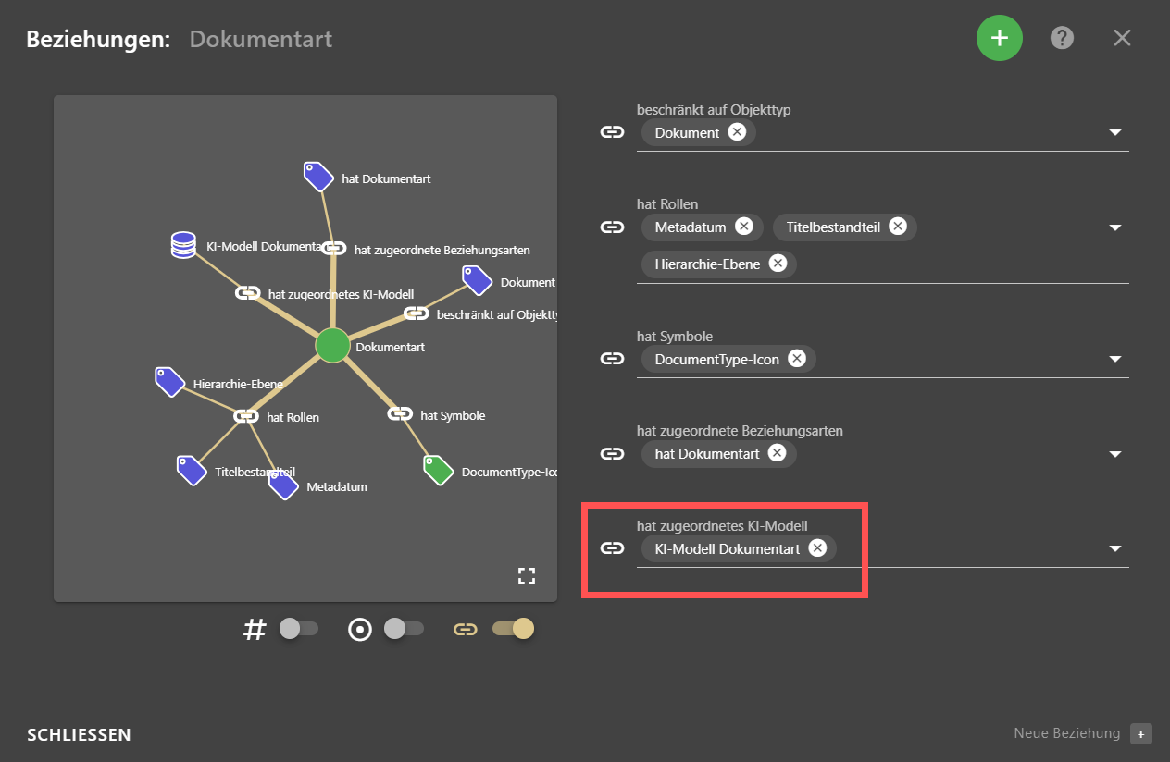Click the Titelbestandteil chip label
The image size is (1170, 762).
tap(833, 227)
